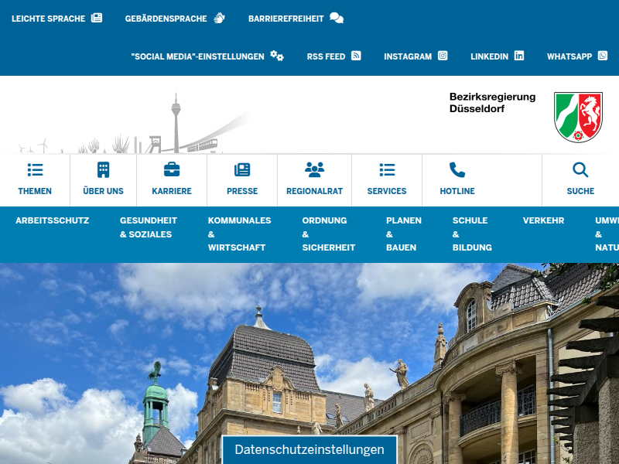The image size is (619, 464).
Task: Open the Gebärdensprache link
Action: (166, 19)
